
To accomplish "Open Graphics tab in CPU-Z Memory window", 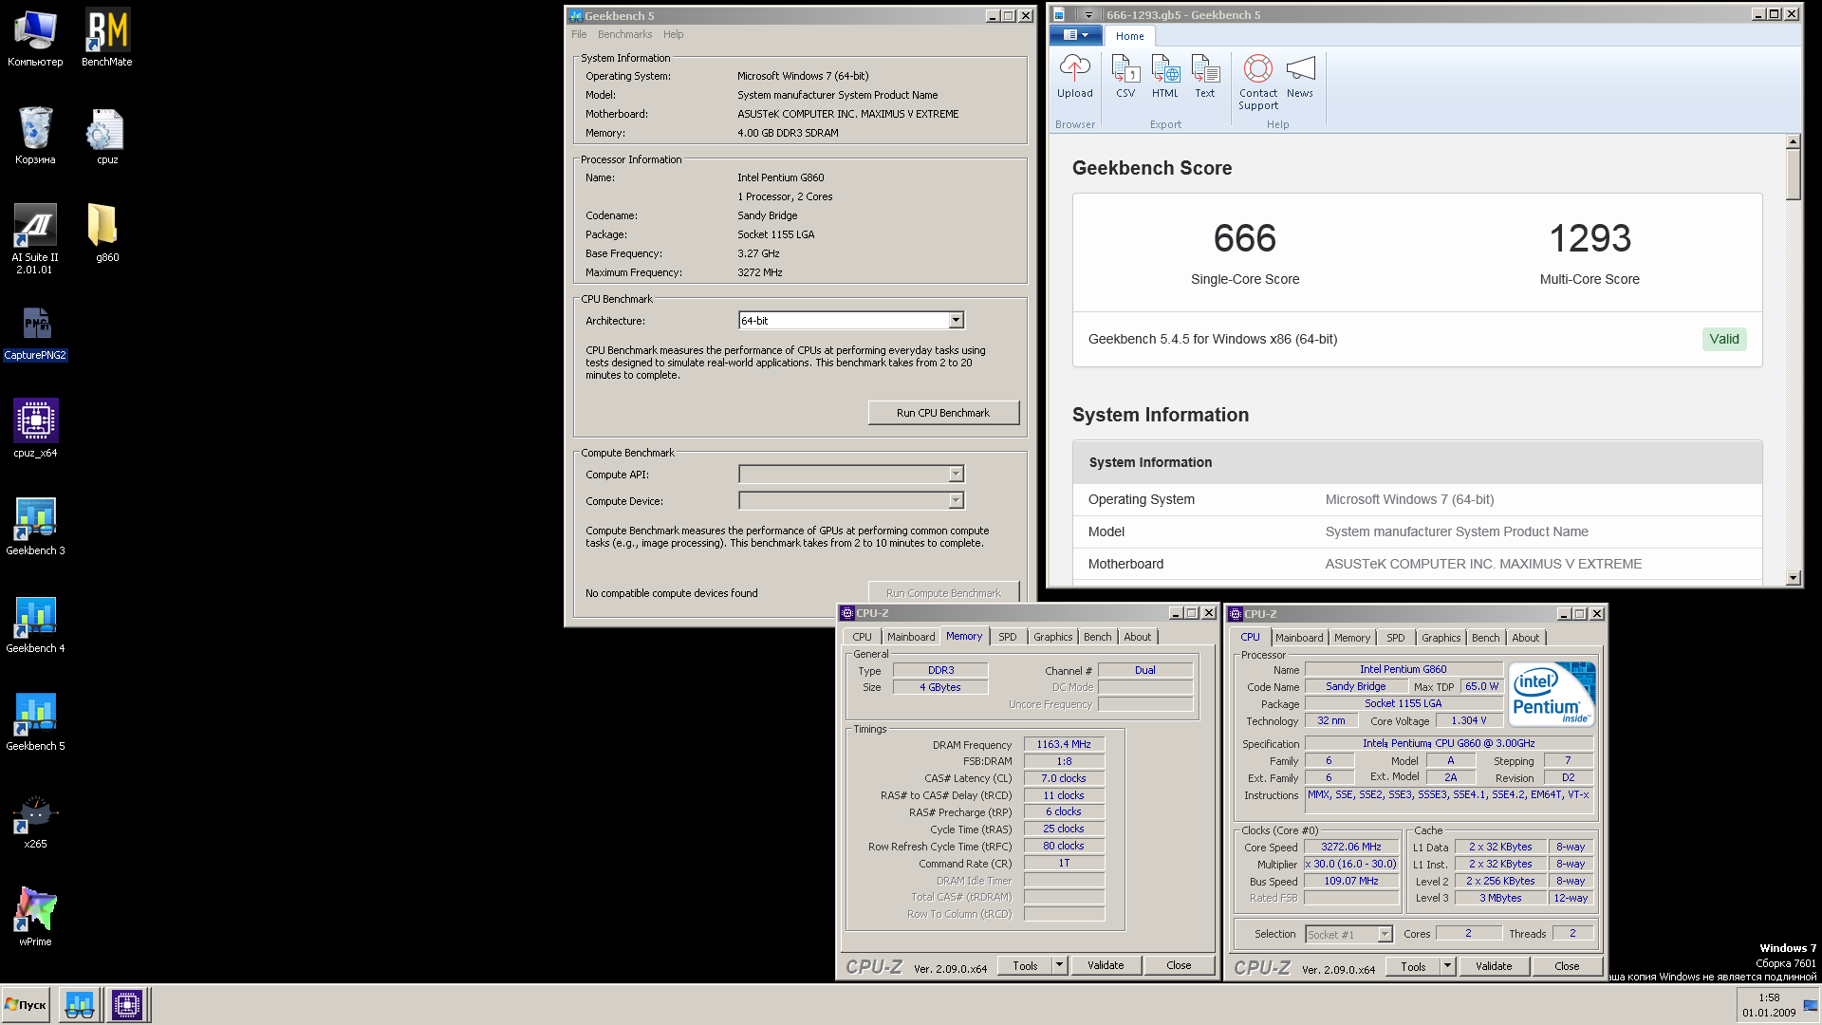I will coord(1053,637).
